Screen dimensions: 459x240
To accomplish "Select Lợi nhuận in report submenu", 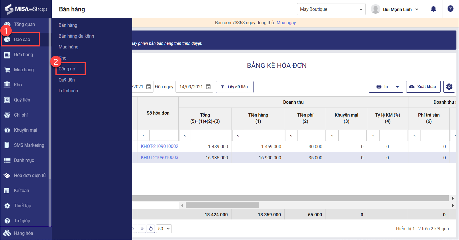I will (68, 91).
